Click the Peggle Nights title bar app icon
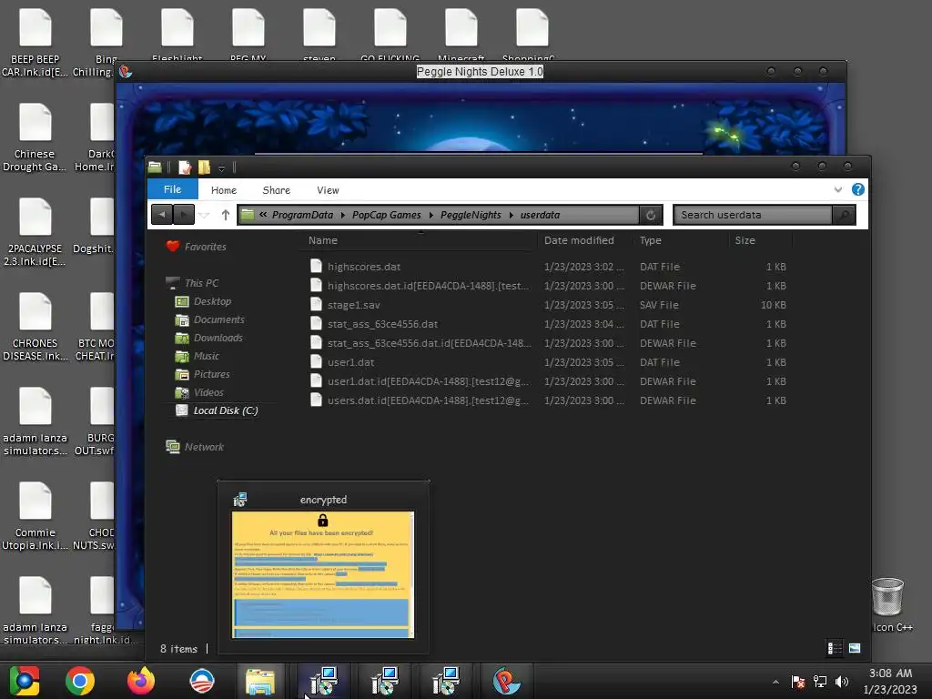Image resolution: width=932 pixels, height=699 pixels. pos(125,72)
